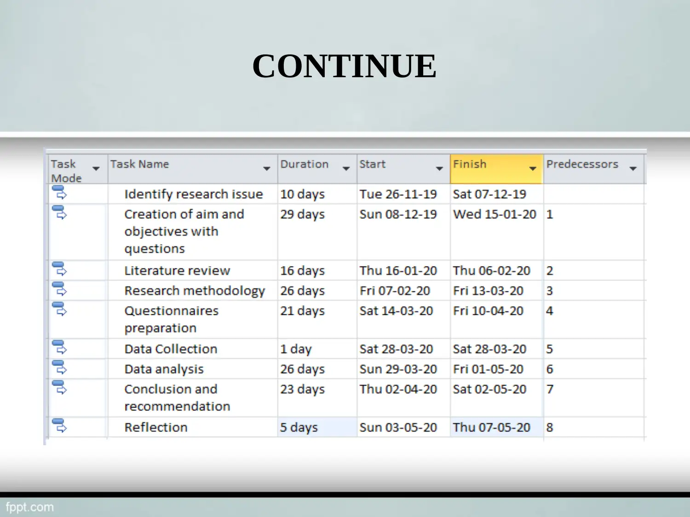Click task mode icon for Literature review row
The image size is (690, 517).
tap(59, 269)
